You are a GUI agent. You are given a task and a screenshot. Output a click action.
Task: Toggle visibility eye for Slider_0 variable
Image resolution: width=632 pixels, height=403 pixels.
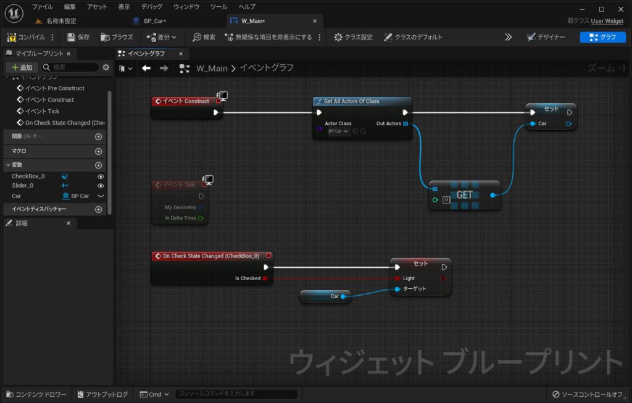point(101,186)
